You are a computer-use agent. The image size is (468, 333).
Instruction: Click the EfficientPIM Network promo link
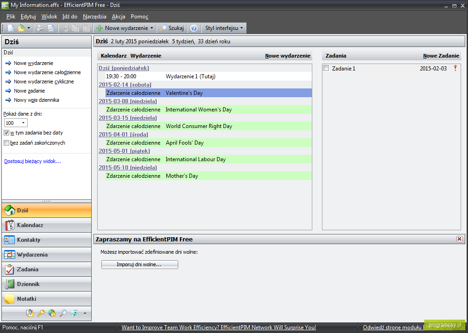[219, 327]
